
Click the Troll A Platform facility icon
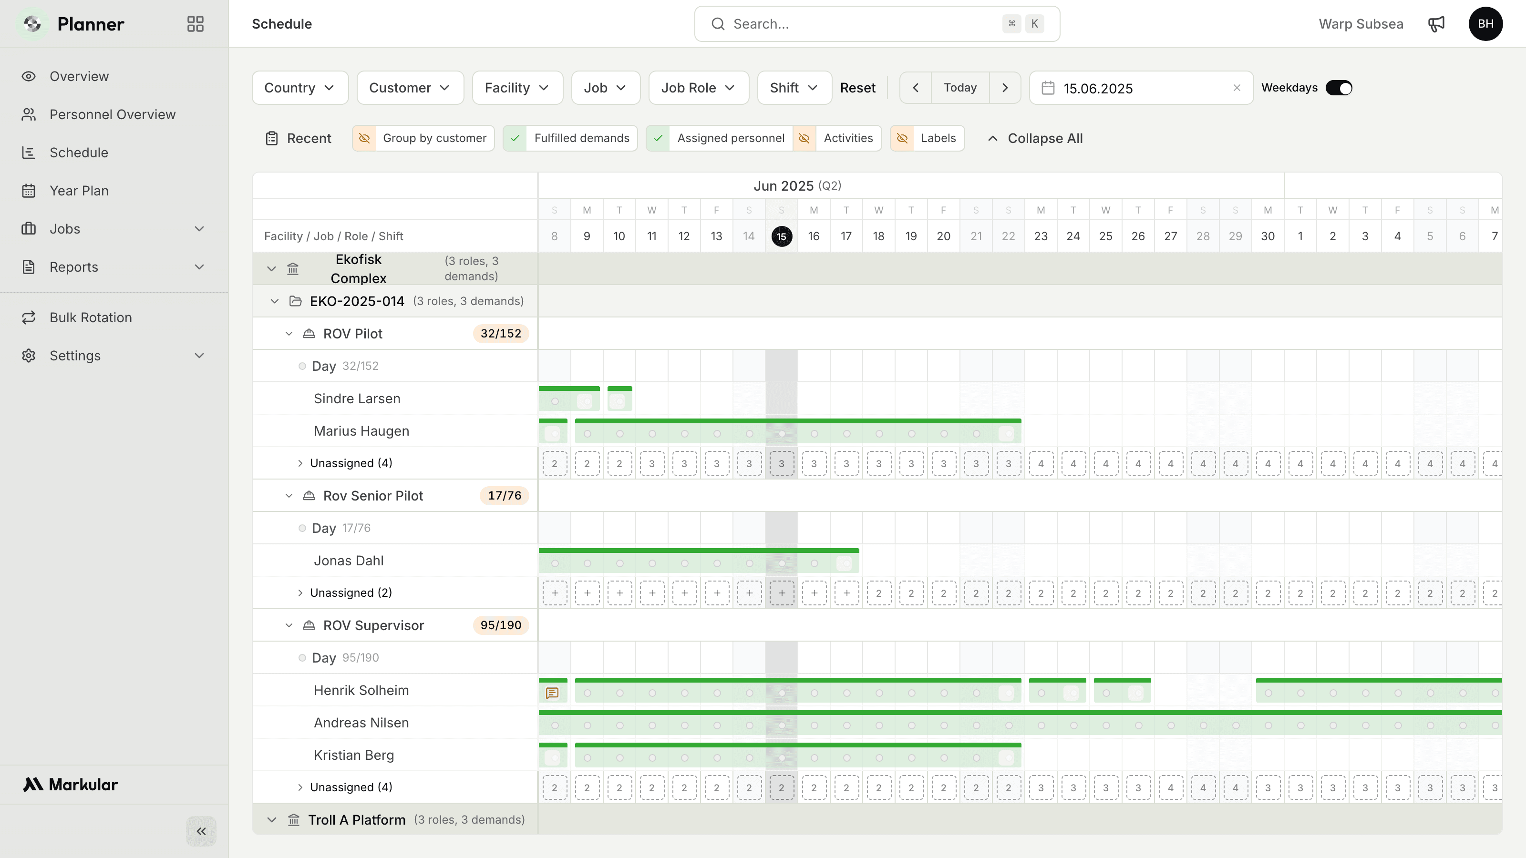click(x=294, y=820)
